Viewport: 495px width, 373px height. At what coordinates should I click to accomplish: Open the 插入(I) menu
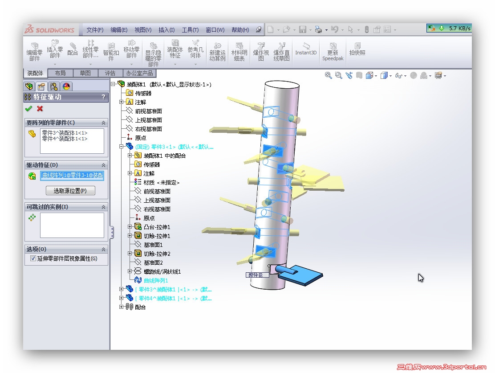[166, 30]
